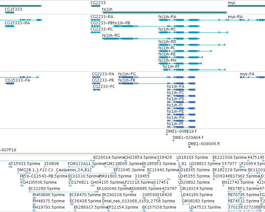The image size is (265, 212).
Task: Click the mys-PA protein label
Action: (247, 74)
